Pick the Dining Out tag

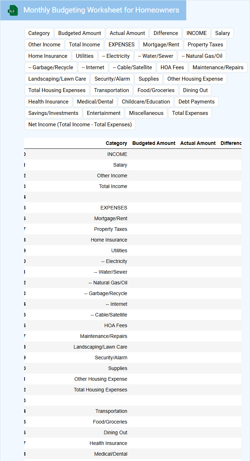[x=195, y=90]
